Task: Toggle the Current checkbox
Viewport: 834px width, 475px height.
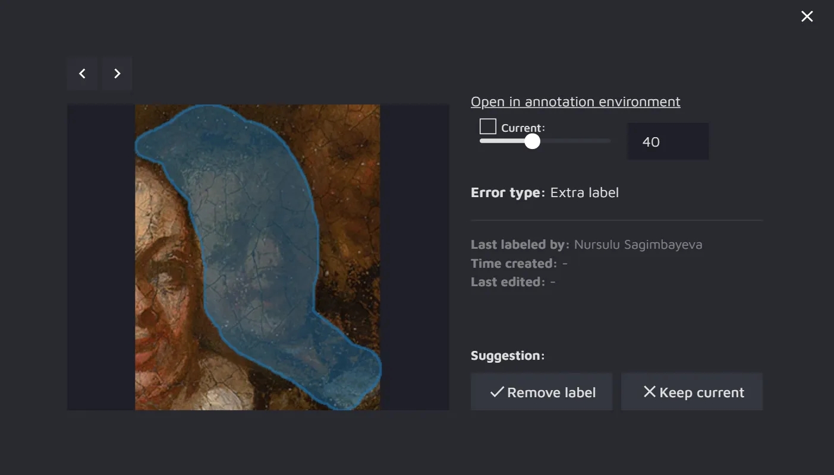Action: pyautogui.click(x=488, y=126)
